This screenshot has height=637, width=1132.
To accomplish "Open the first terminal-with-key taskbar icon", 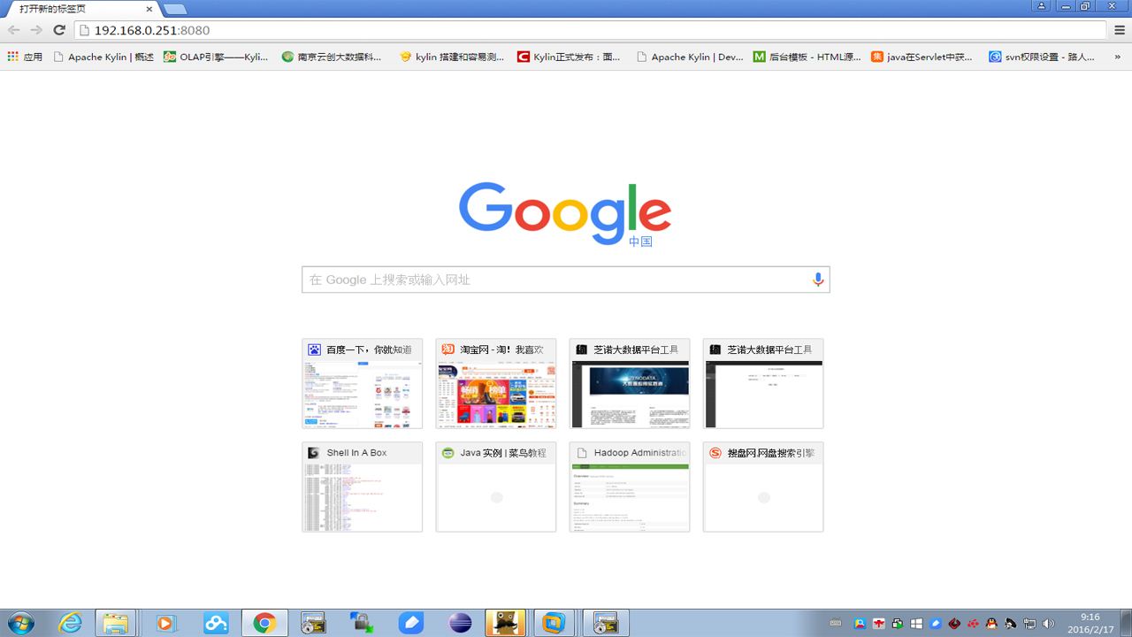I will 313,623.
